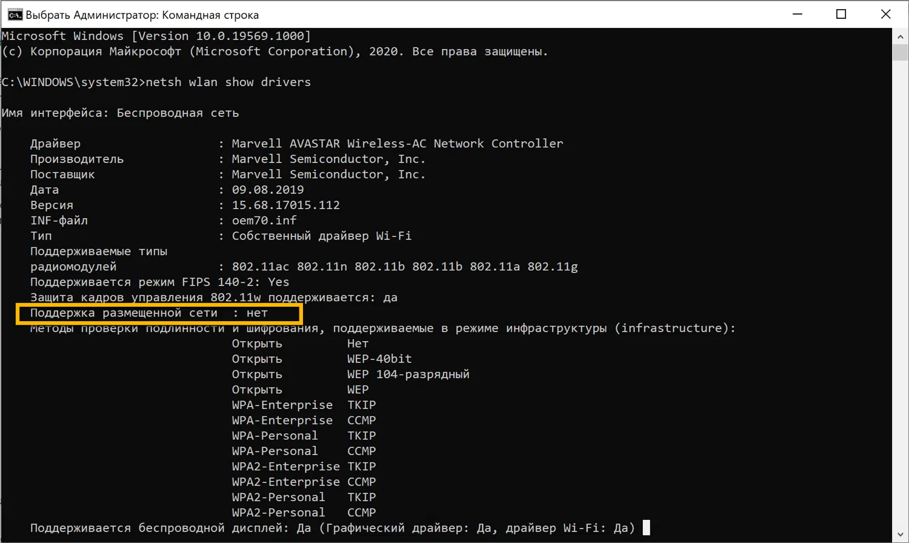This screenshot has width=909, height=543.
Task: Maximize the Command Prompt window
Action: 841,14
